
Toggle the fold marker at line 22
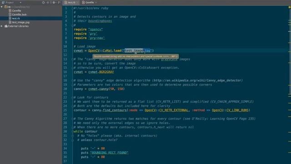[x=72, y=97]
